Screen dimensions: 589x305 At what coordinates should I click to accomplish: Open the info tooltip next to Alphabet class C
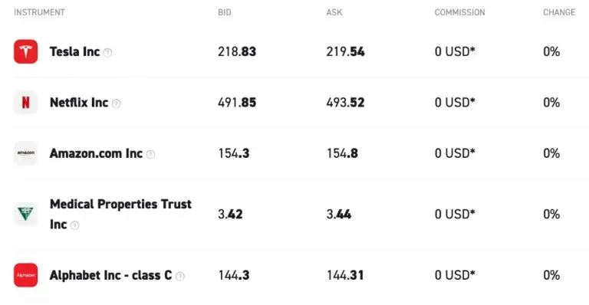click(x=180, y=277)
